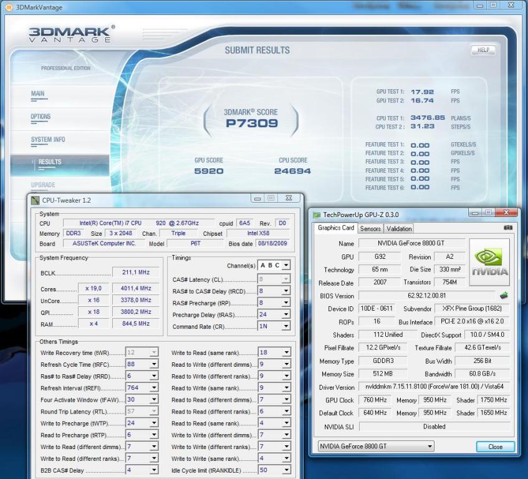The width and height of the screenshot is (528, 479).
Task: Select Results in 3DMark sidebar
Action: coord(60,165)
